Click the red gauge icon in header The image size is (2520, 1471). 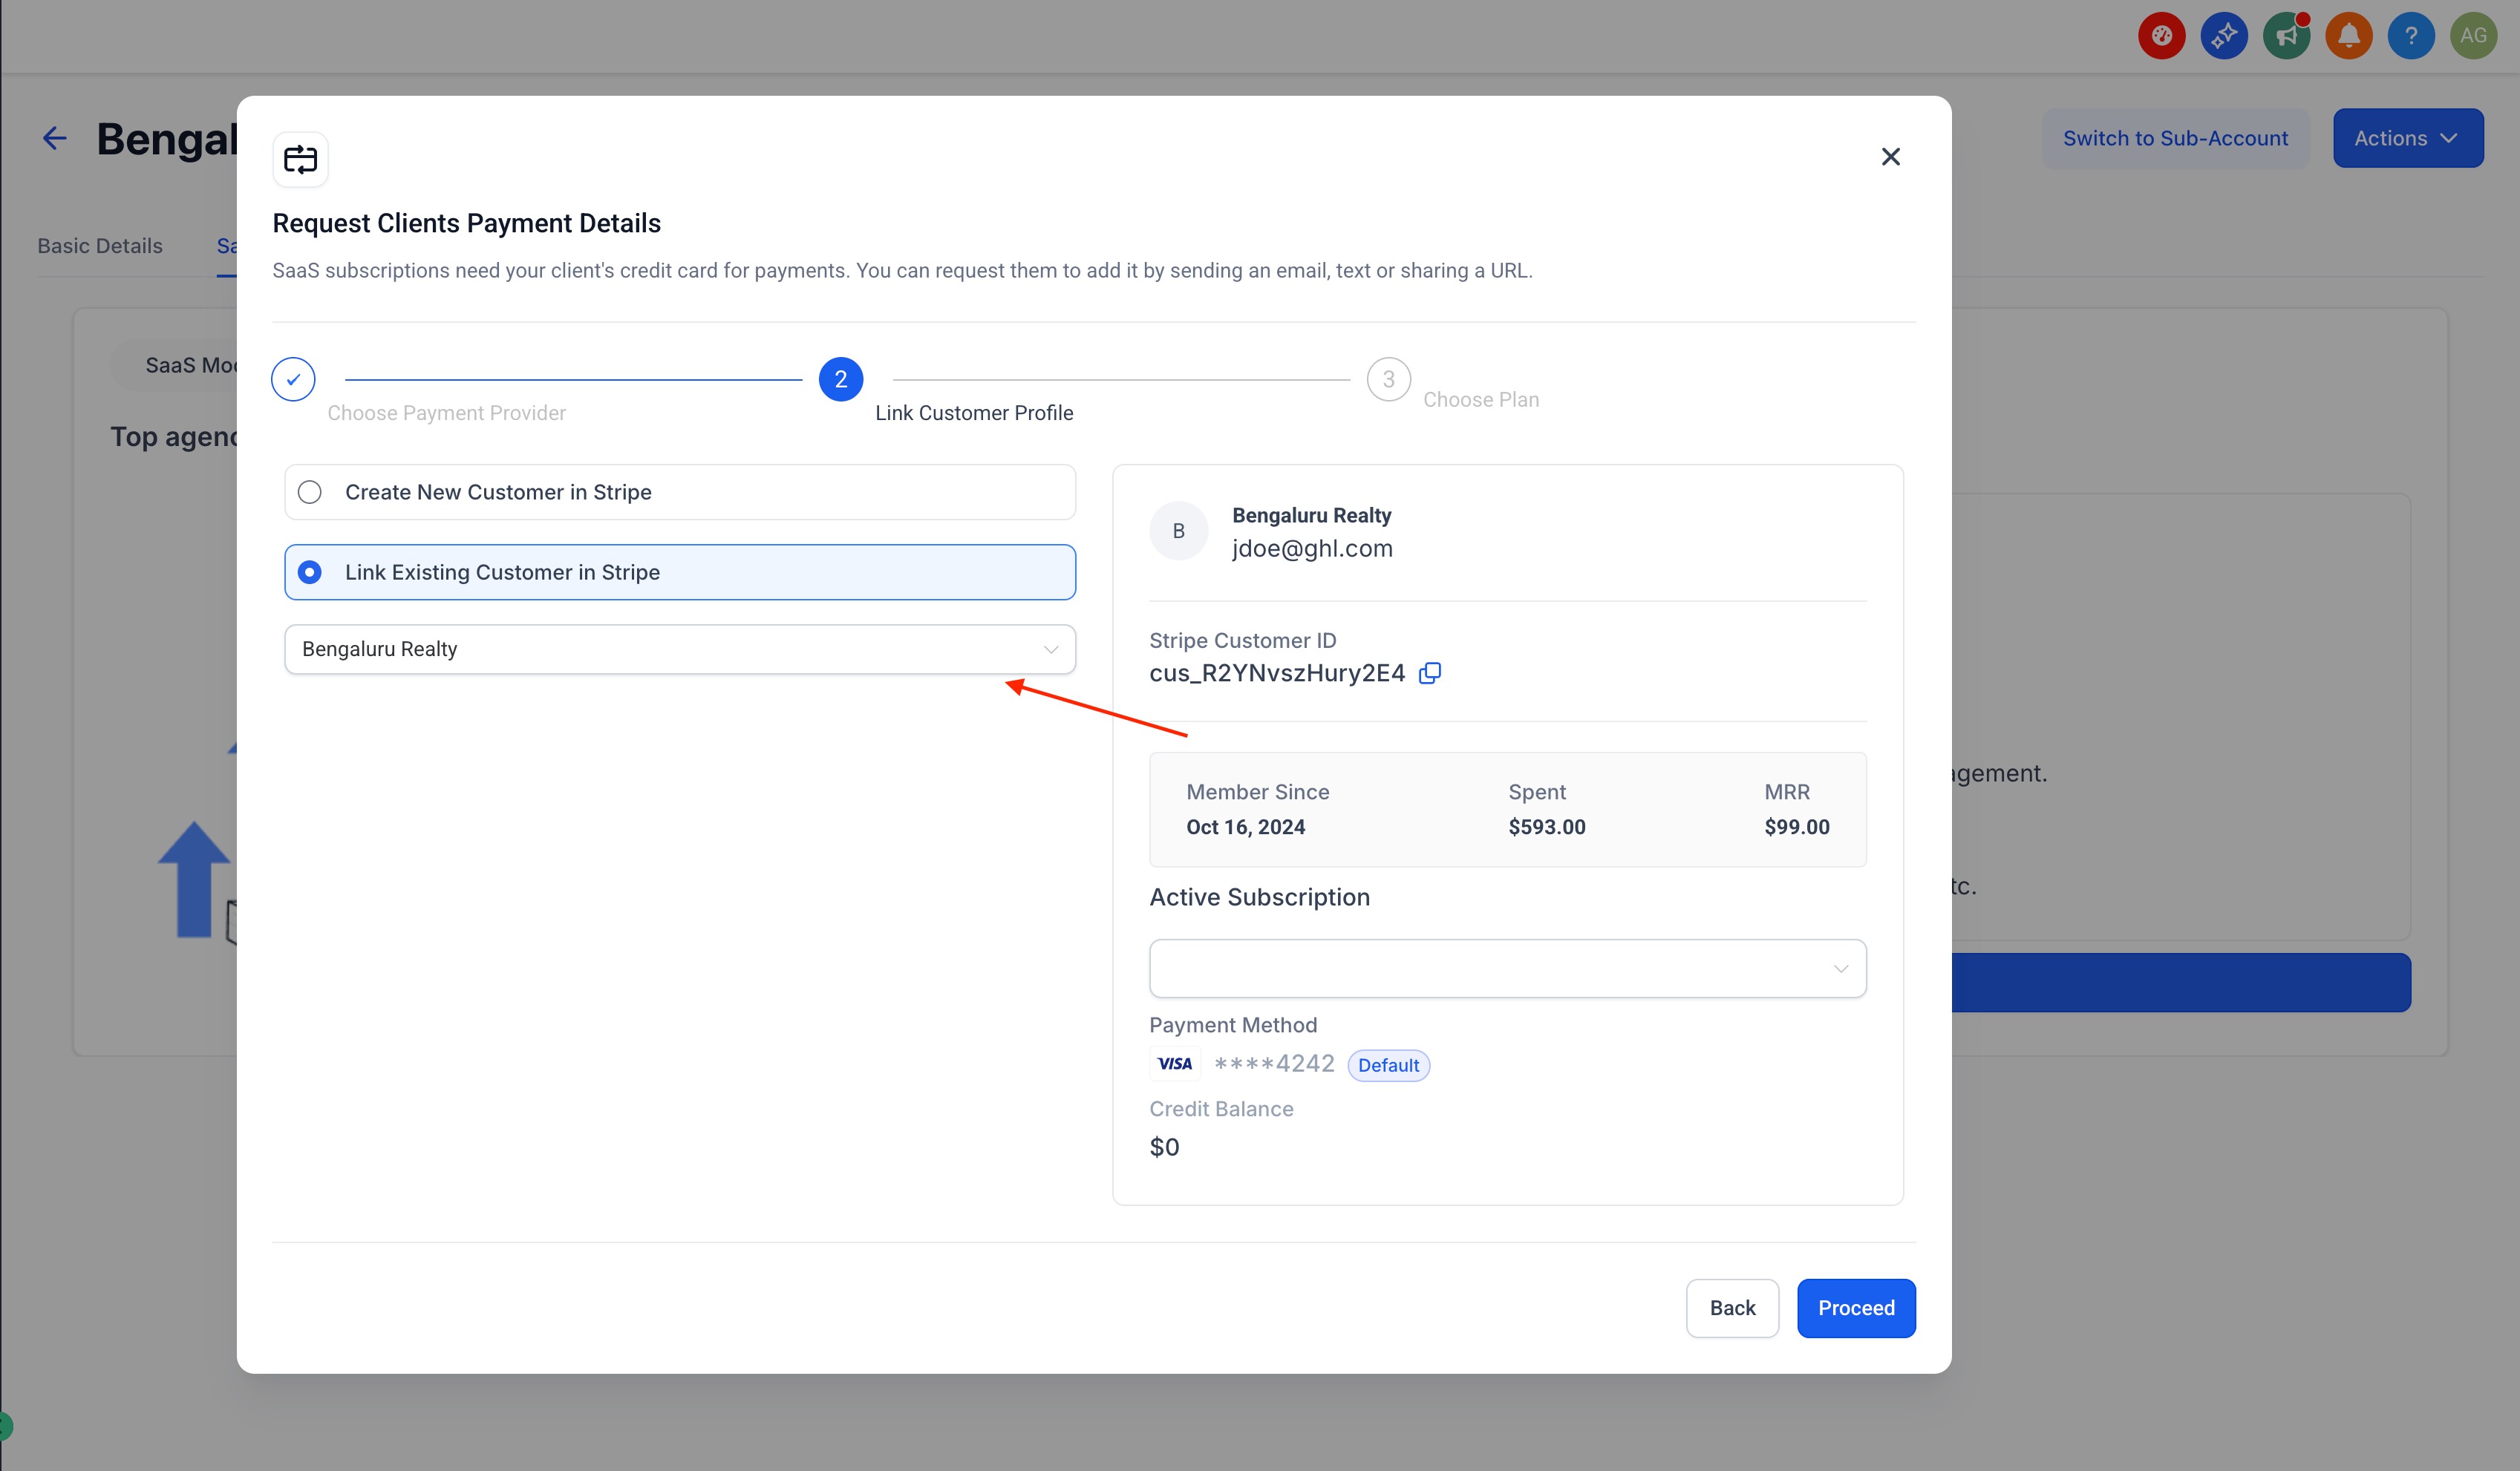point(2161,36)
